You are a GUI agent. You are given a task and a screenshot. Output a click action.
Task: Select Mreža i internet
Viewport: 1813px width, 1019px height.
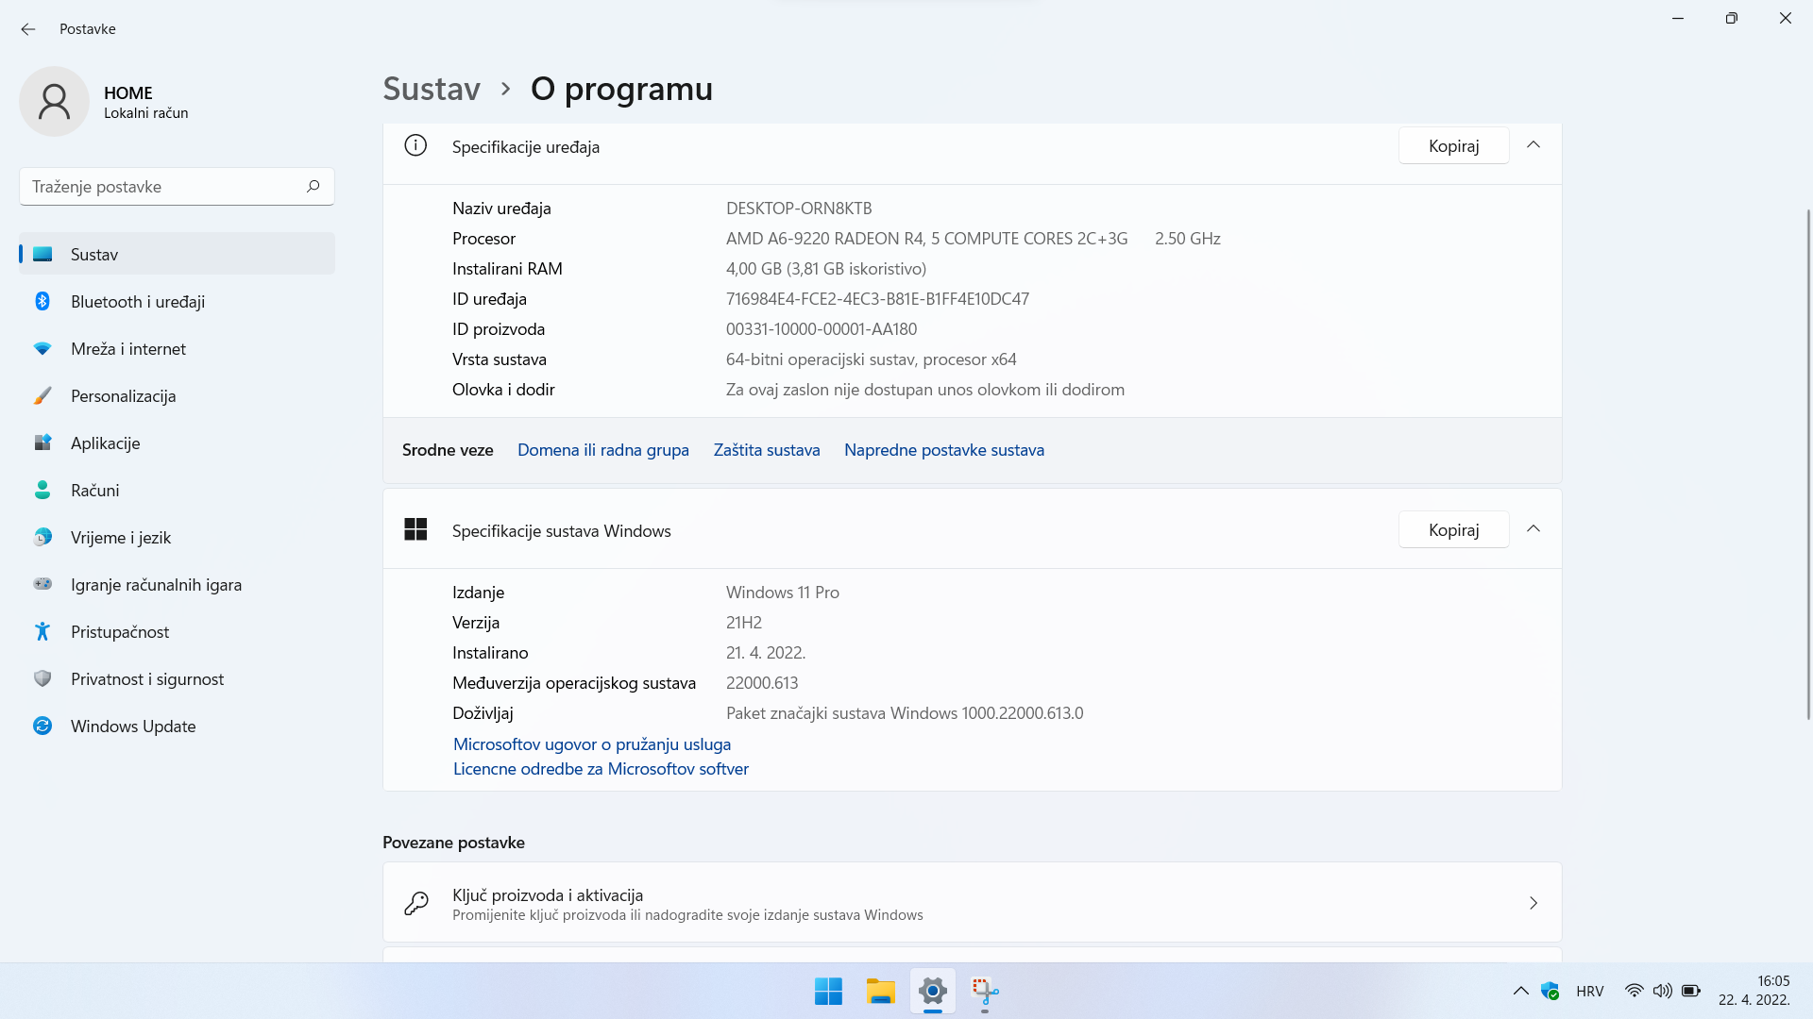coord(177,348)
